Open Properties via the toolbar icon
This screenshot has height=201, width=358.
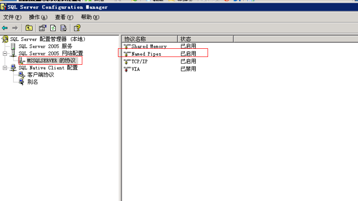tap(43, 28)
